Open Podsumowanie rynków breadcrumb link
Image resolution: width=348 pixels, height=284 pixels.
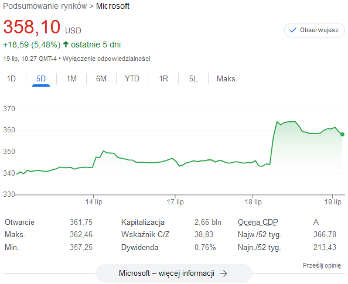(x=45, y=6)
